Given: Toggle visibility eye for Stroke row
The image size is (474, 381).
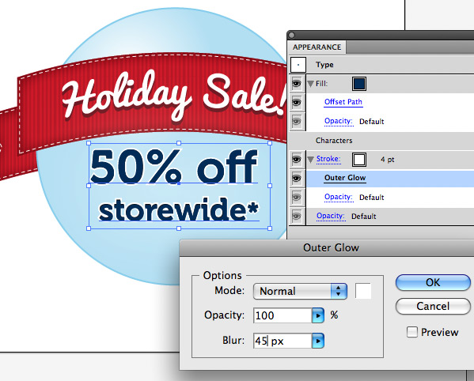Looking at the screenshot, I should (297, 159).
